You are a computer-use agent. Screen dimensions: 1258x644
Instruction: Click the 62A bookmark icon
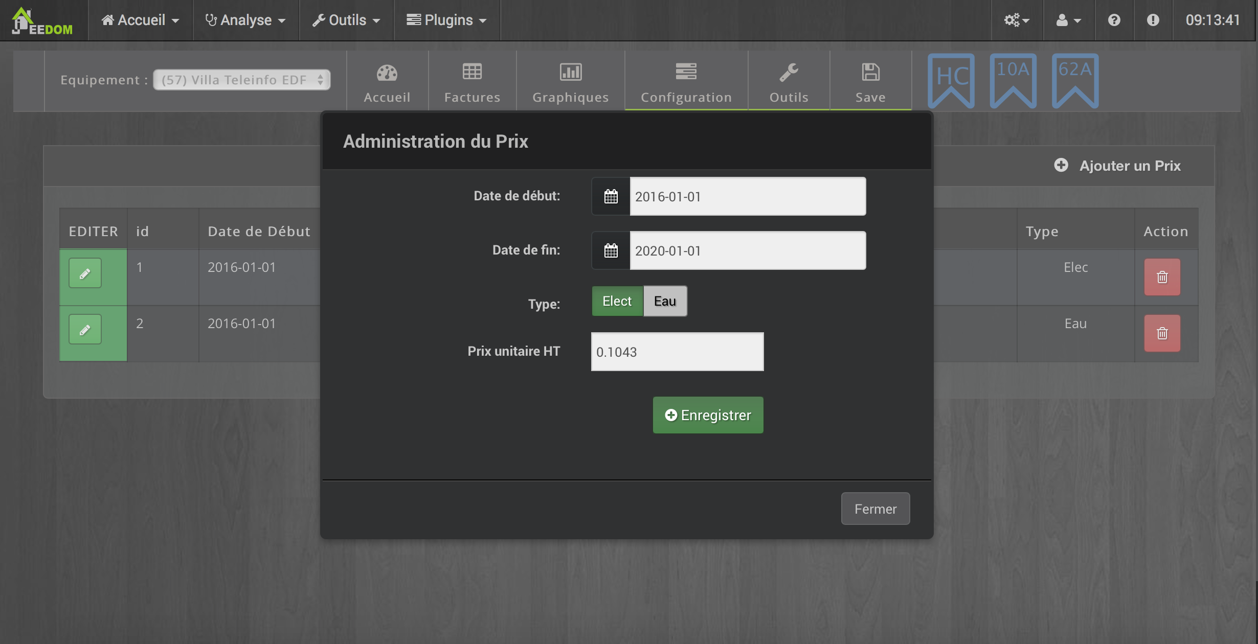[1075, 81]
